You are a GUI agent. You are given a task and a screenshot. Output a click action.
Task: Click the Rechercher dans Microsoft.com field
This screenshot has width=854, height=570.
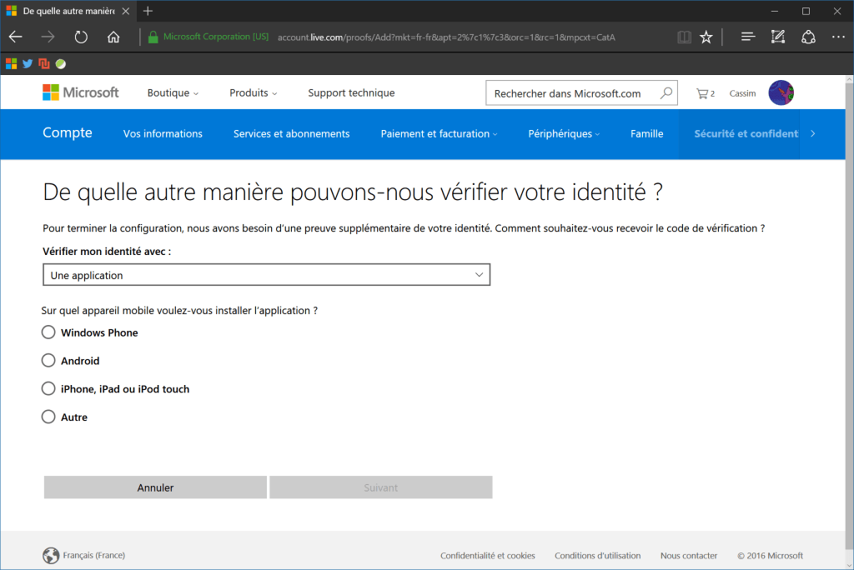coord(567,92)
